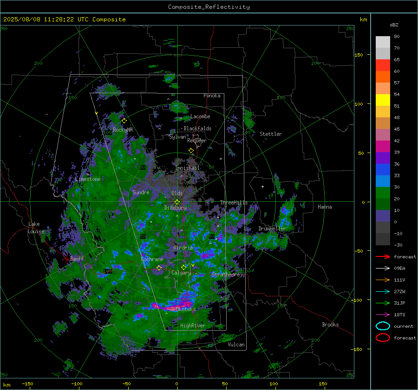The image size is (418, 390).
Task: Click the Banff city label
Action: [77, 258]
